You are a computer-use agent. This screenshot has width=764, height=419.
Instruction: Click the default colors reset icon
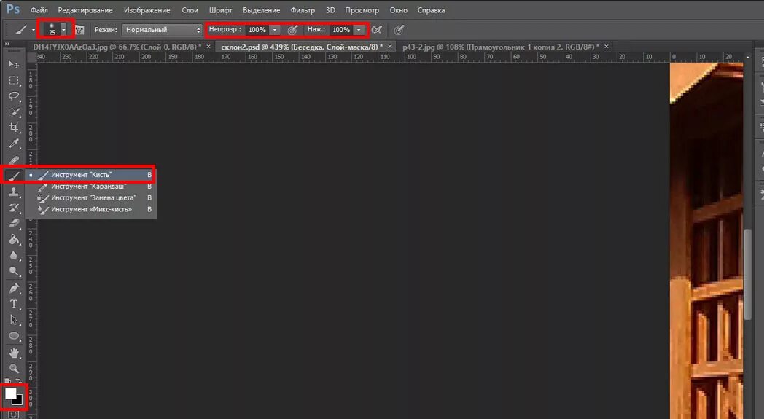click(8, 380)
